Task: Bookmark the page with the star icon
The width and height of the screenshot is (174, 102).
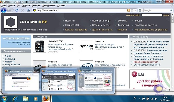Action: (x=132, y=10)
